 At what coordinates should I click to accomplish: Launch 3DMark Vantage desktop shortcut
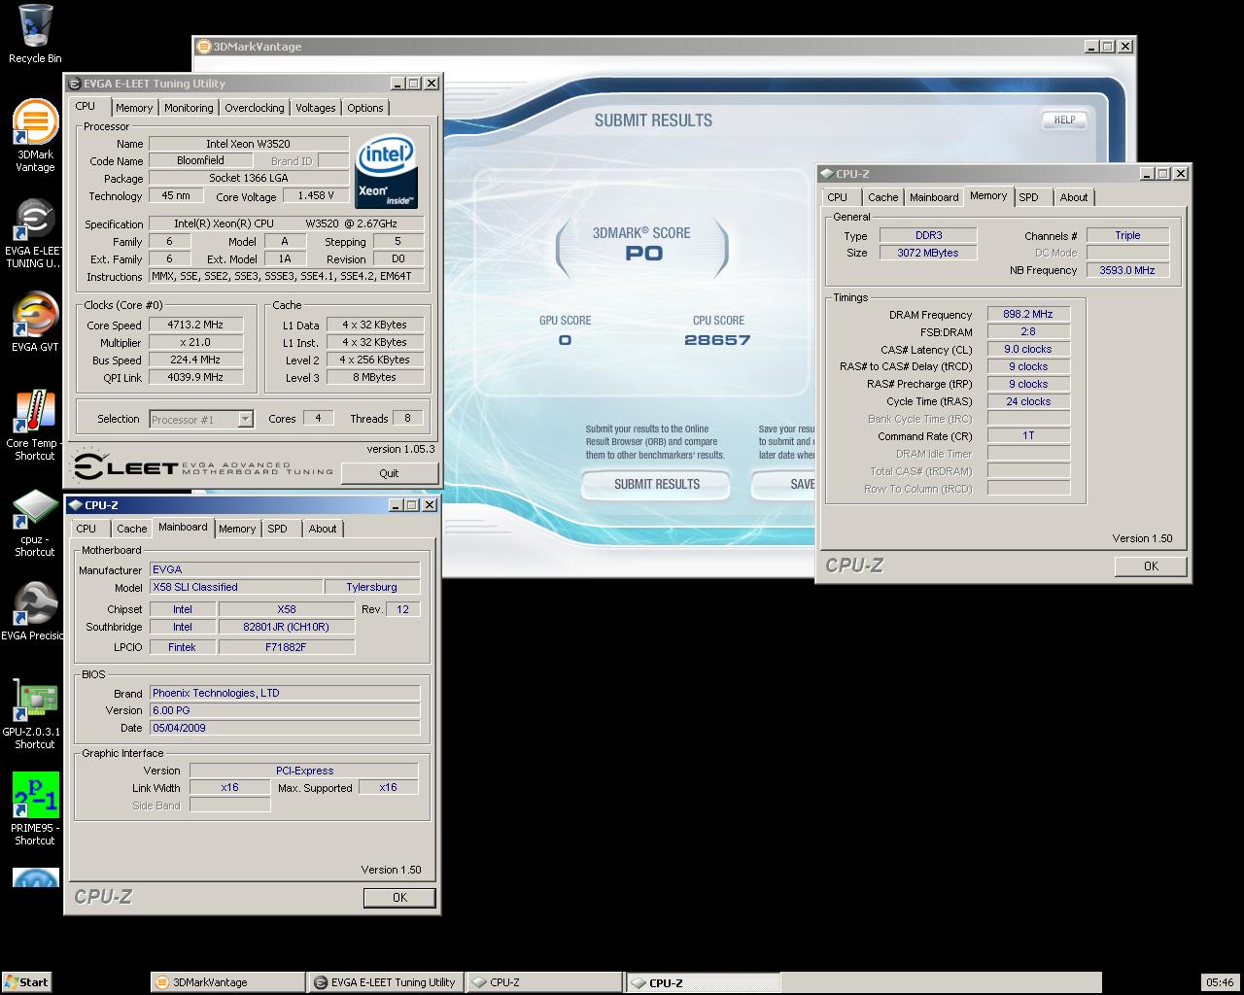click(x=35, y=136)
